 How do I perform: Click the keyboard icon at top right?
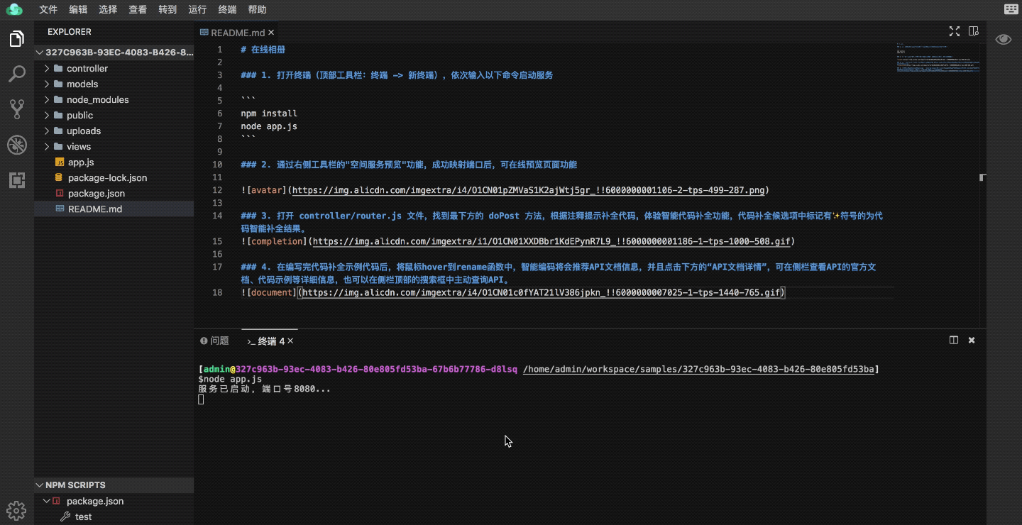(1011, 9)
